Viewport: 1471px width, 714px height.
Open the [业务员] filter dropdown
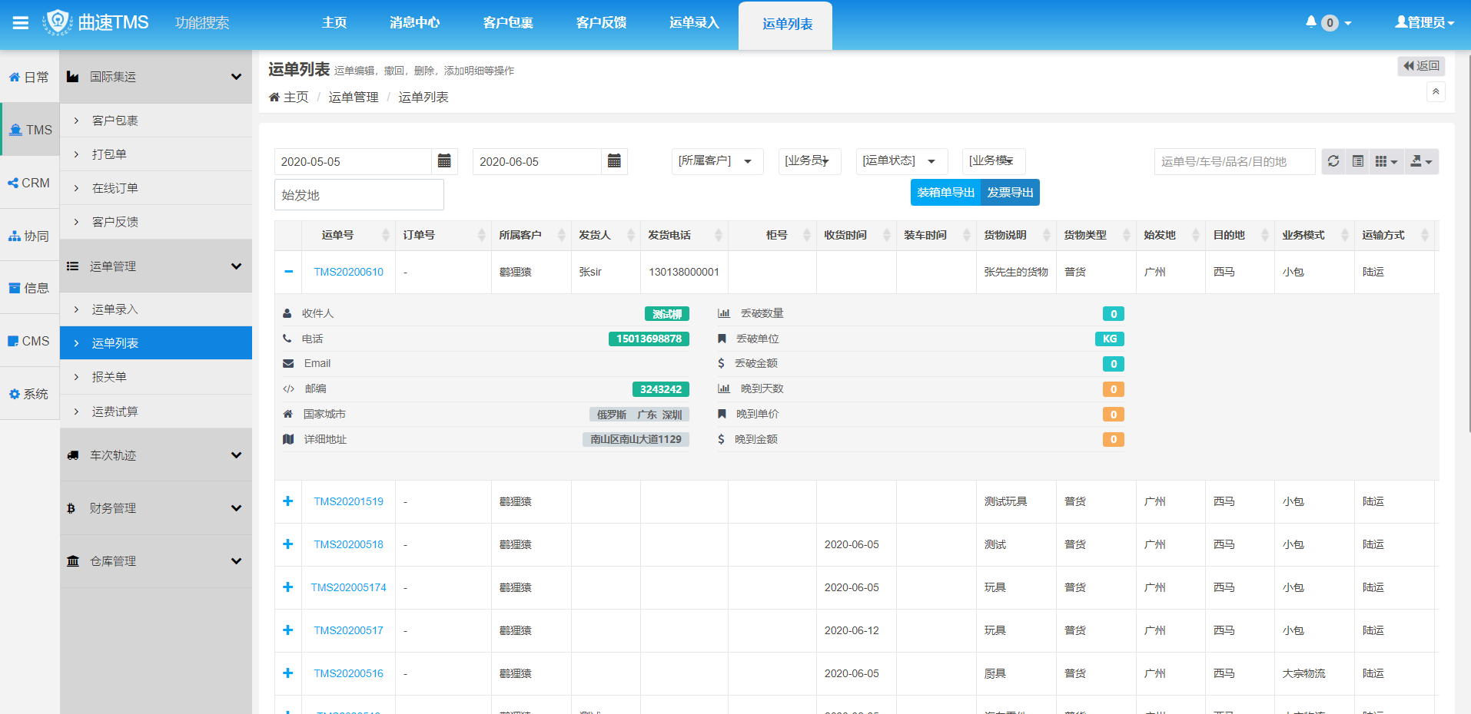pyautogui.click(x=809, y=161)
